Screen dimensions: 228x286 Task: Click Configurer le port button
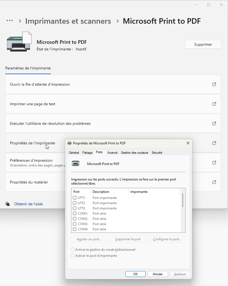[167, 239]
